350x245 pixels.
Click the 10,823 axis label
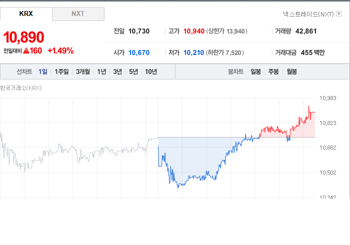coord(327,123)
